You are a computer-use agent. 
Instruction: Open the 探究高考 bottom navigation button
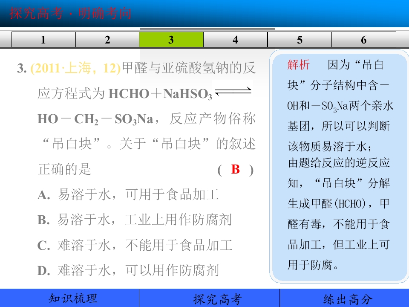point(209,298)
